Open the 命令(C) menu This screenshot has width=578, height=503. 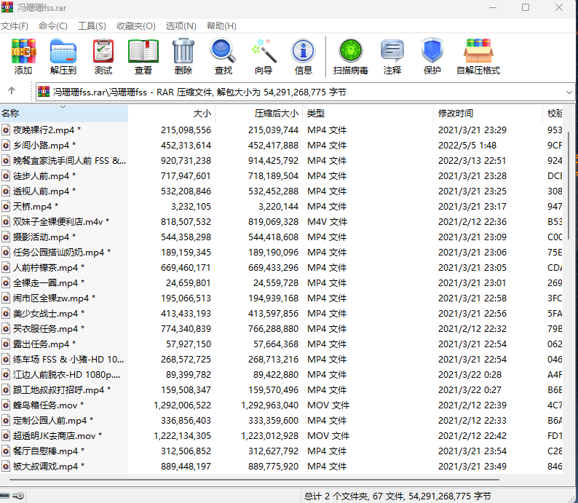53,26
